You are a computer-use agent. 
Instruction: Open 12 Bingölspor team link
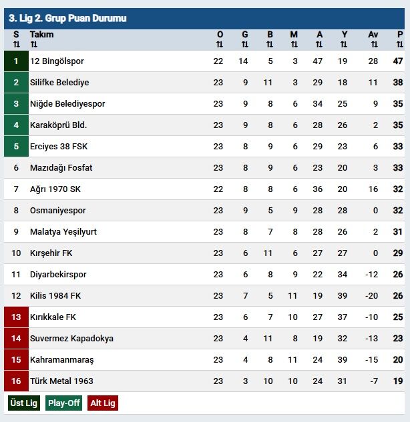pos(57,61)
